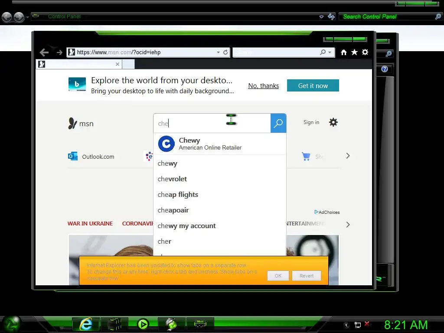Close the MSN browser tab
This screenshot has width=444, height=333.
click(x=117, y=64)
